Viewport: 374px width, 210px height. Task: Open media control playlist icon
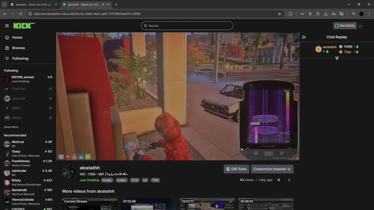coord(353,14)
